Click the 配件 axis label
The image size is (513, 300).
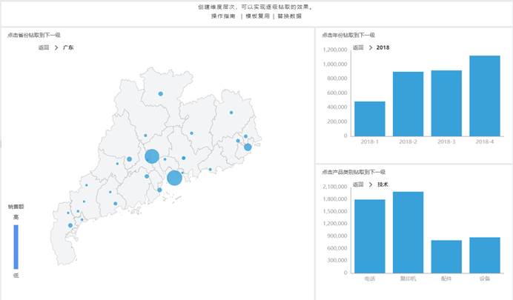446,279
